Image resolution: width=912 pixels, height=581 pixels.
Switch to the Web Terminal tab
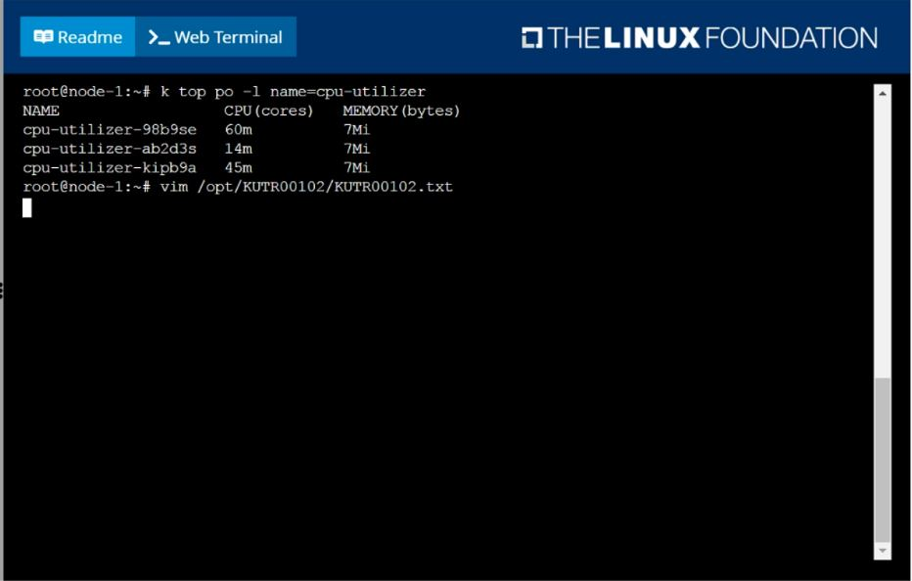tap(215, 37)
